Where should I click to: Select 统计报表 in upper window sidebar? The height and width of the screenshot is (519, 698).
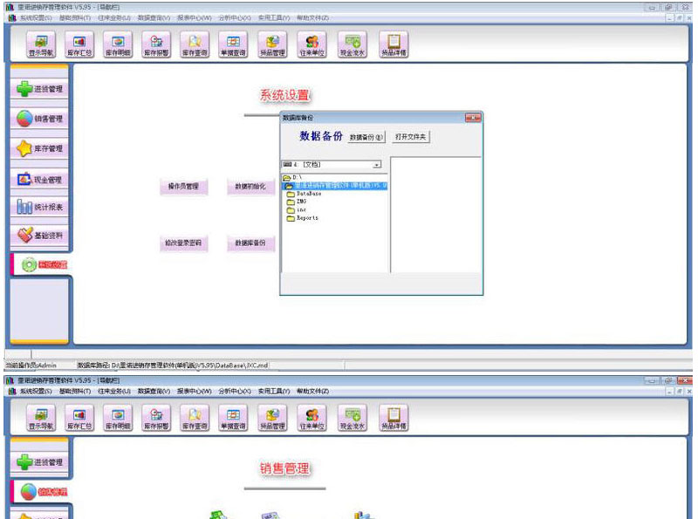click(x=39, y=207)
